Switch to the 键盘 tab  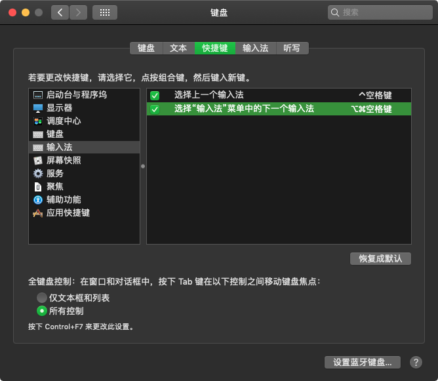point(146,48)
